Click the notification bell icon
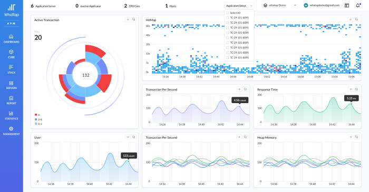This screenshot has height=192, width=369. point(358,5)
